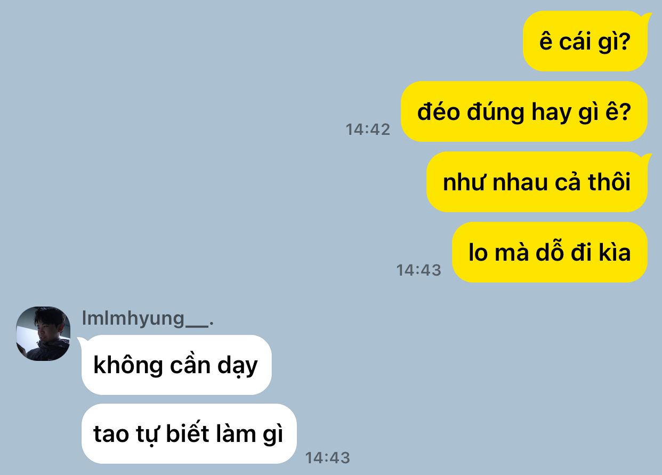Click the 14:43 timestamp beside the yellow bubble
662x475 pixels.
point(419,270)
